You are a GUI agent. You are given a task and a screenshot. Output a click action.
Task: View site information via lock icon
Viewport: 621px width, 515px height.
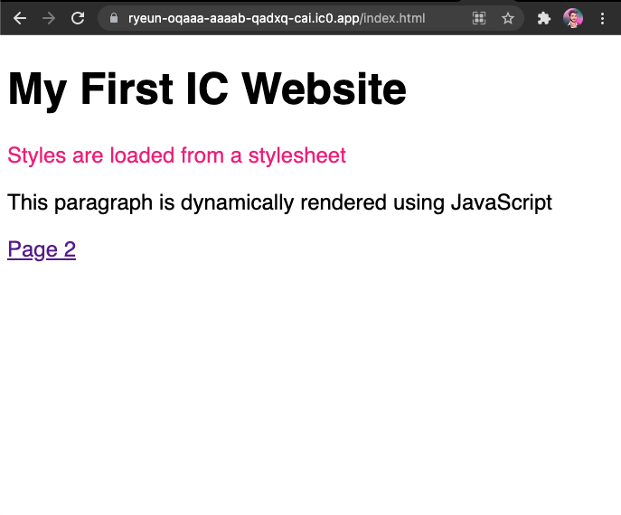[113, 18]
